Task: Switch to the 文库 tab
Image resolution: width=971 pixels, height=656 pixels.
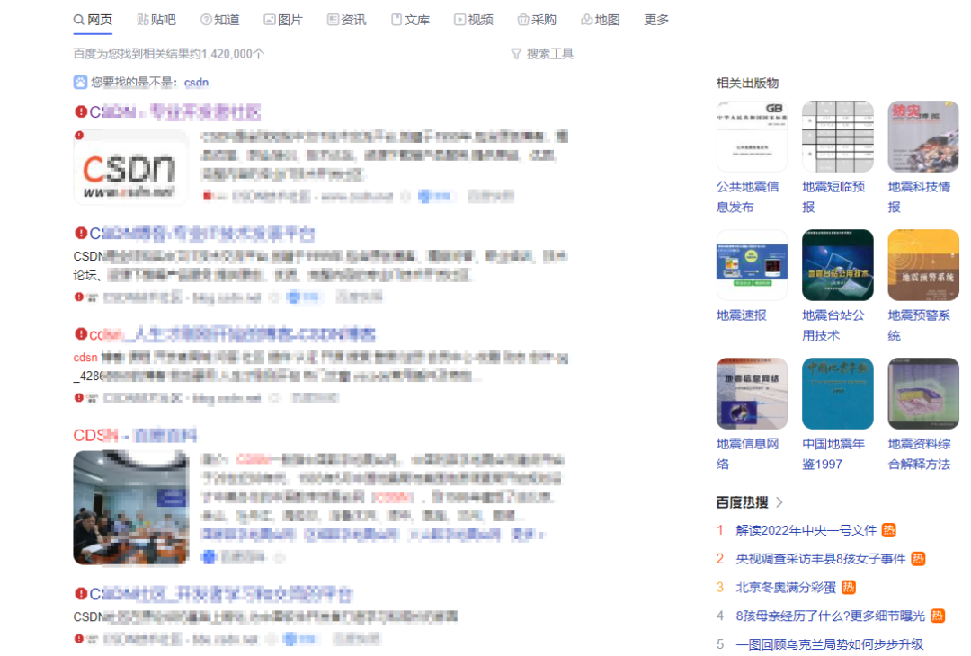Action: tap(410, 20)
